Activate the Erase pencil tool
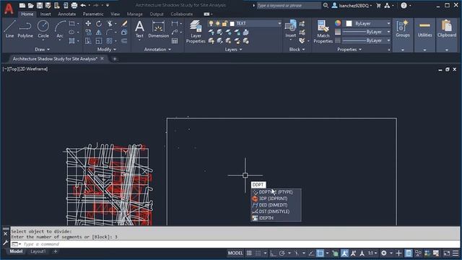The height and width of the screenshot is (260, 462). (x=124, y=24)
